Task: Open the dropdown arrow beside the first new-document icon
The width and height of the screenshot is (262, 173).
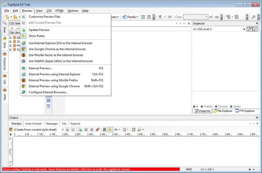Action: (x=11, y=17)
